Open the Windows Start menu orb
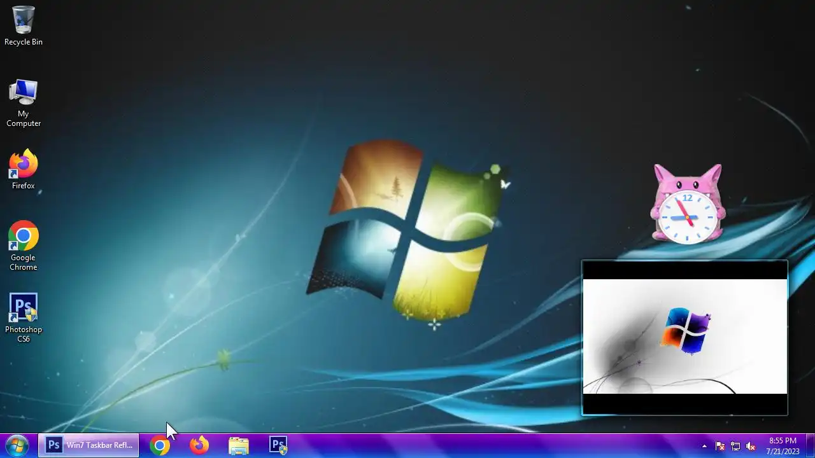This screenshot has height=458, width=815. [x=17, y=446]
